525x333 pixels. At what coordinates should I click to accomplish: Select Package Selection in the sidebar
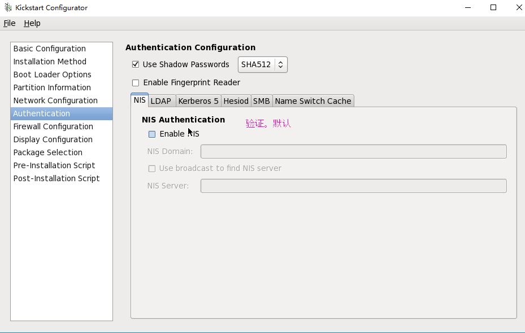(48, 152)
